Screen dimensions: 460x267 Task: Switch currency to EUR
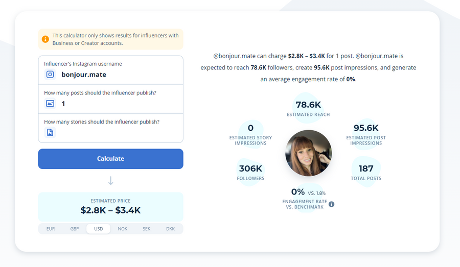tap(51, 229)
